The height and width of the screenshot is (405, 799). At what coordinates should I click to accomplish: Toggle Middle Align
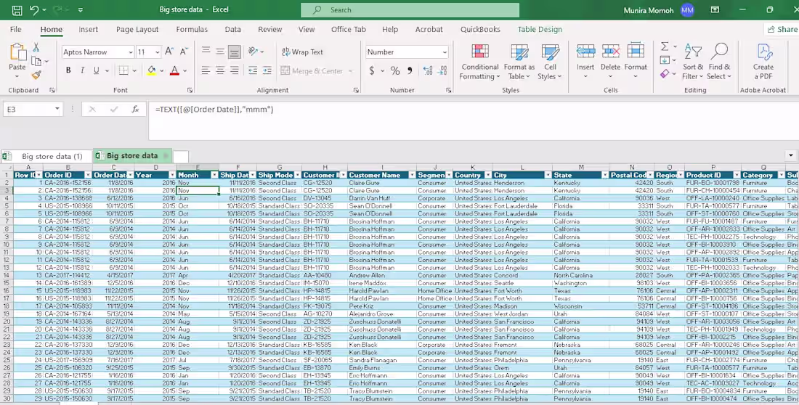tap(220, 51)
